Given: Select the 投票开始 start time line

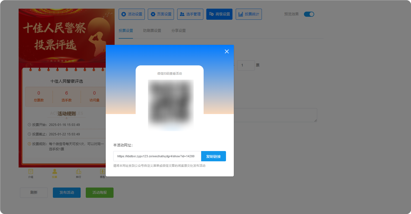Looking at the screenshot, I should click(x=54, y=125).
